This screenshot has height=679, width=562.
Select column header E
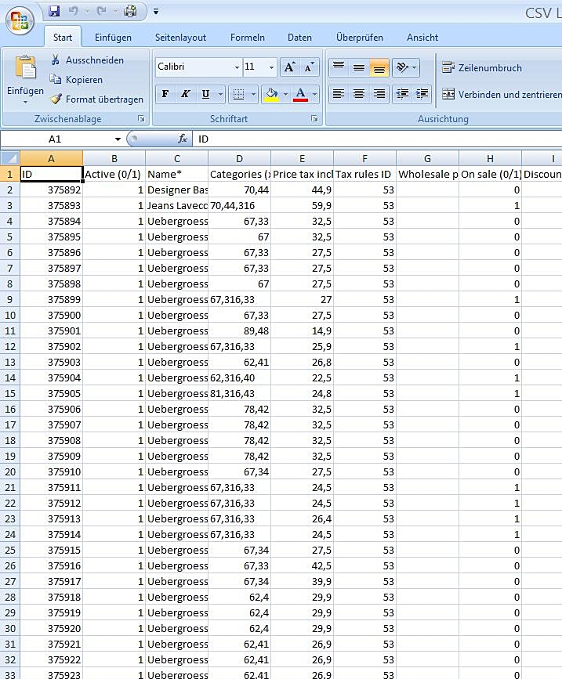click(x=302, y=158)
